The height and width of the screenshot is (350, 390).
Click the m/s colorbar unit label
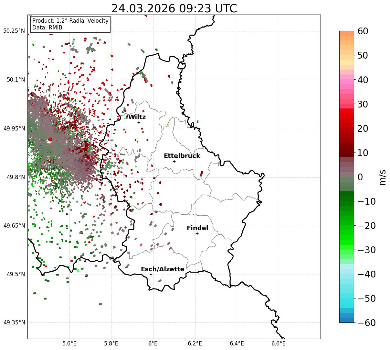pos(383,177)
